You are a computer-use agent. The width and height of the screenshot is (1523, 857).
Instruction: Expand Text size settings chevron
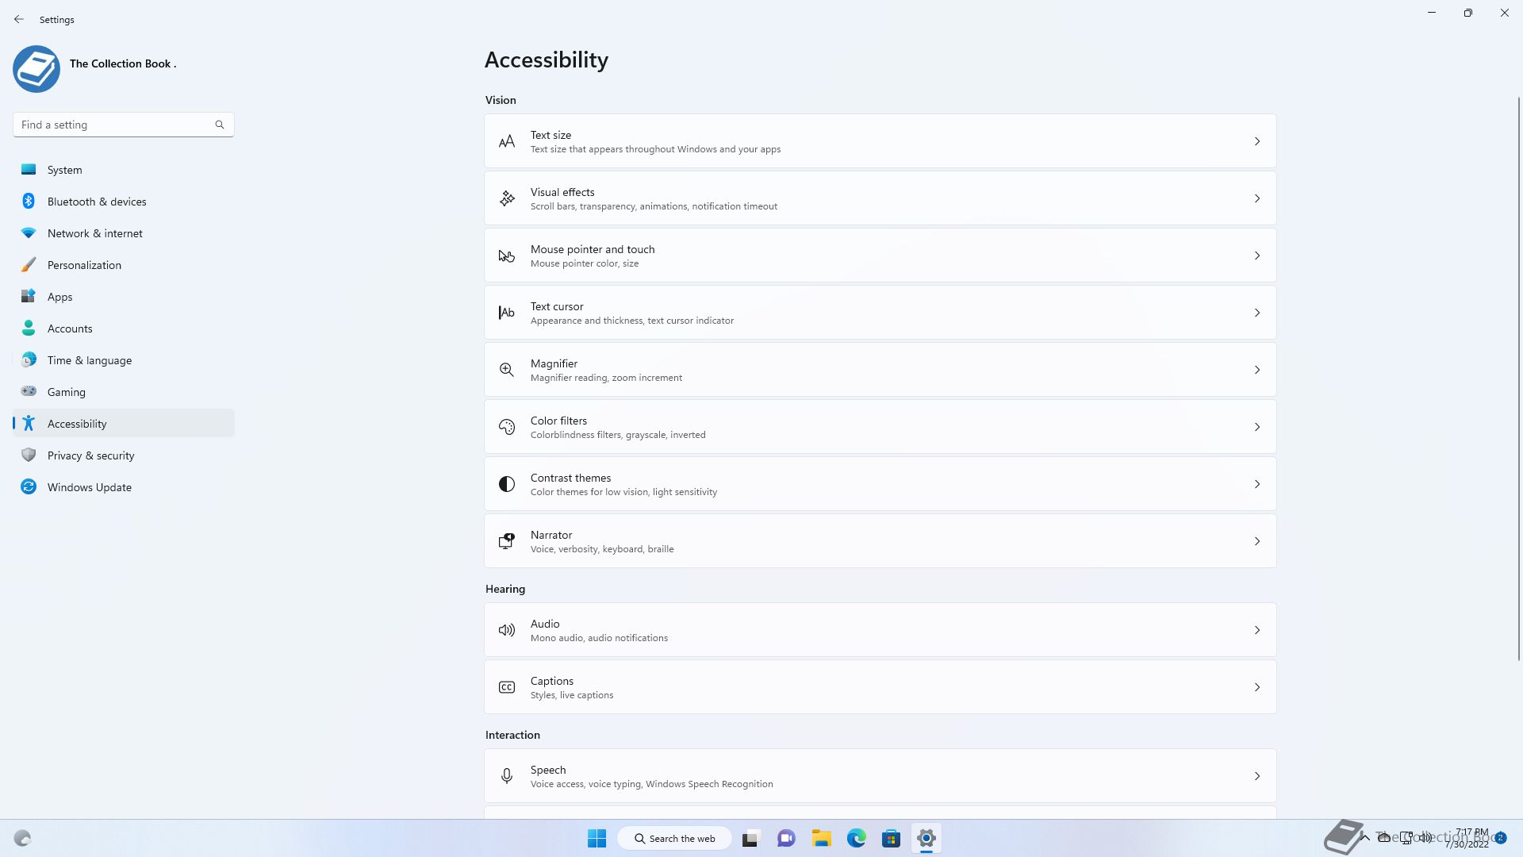(x=1257, y=141)
